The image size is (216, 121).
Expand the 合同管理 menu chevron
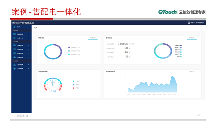click(28, 49)
